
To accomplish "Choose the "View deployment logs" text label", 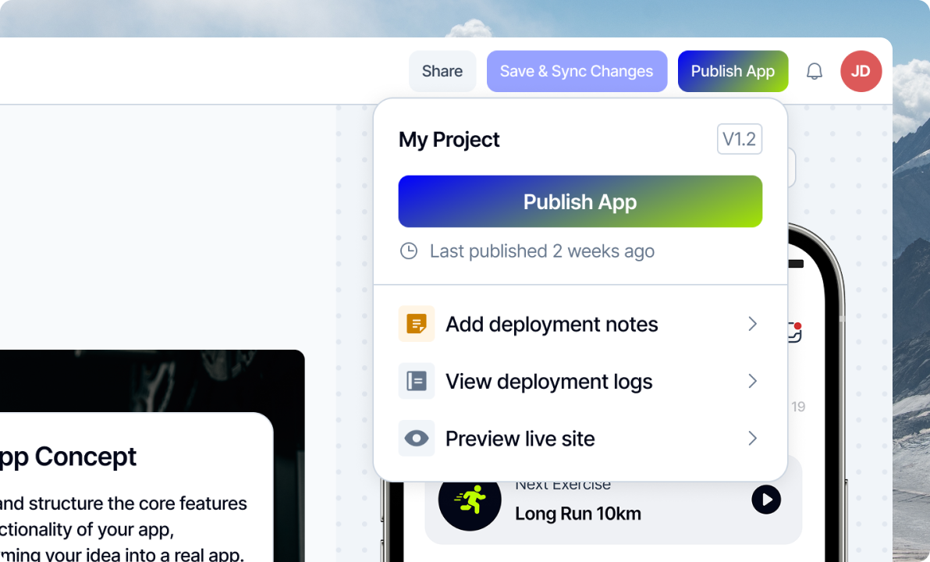I will coord(548,381).
